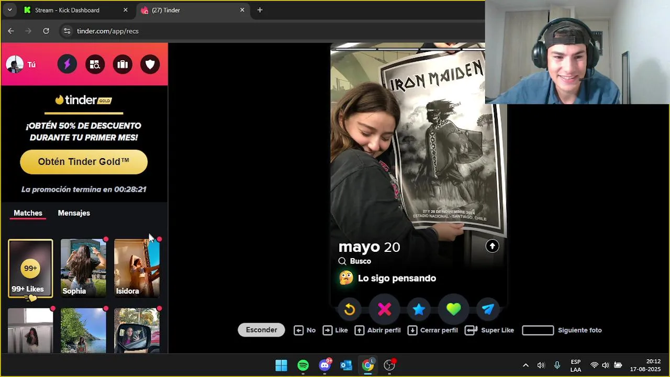Click the address bar URL tinder.com/app/recs
This screenshot has width=670, height=377.
tap(108, 31)
